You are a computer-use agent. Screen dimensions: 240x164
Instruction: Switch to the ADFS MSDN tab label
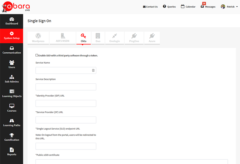62,41
